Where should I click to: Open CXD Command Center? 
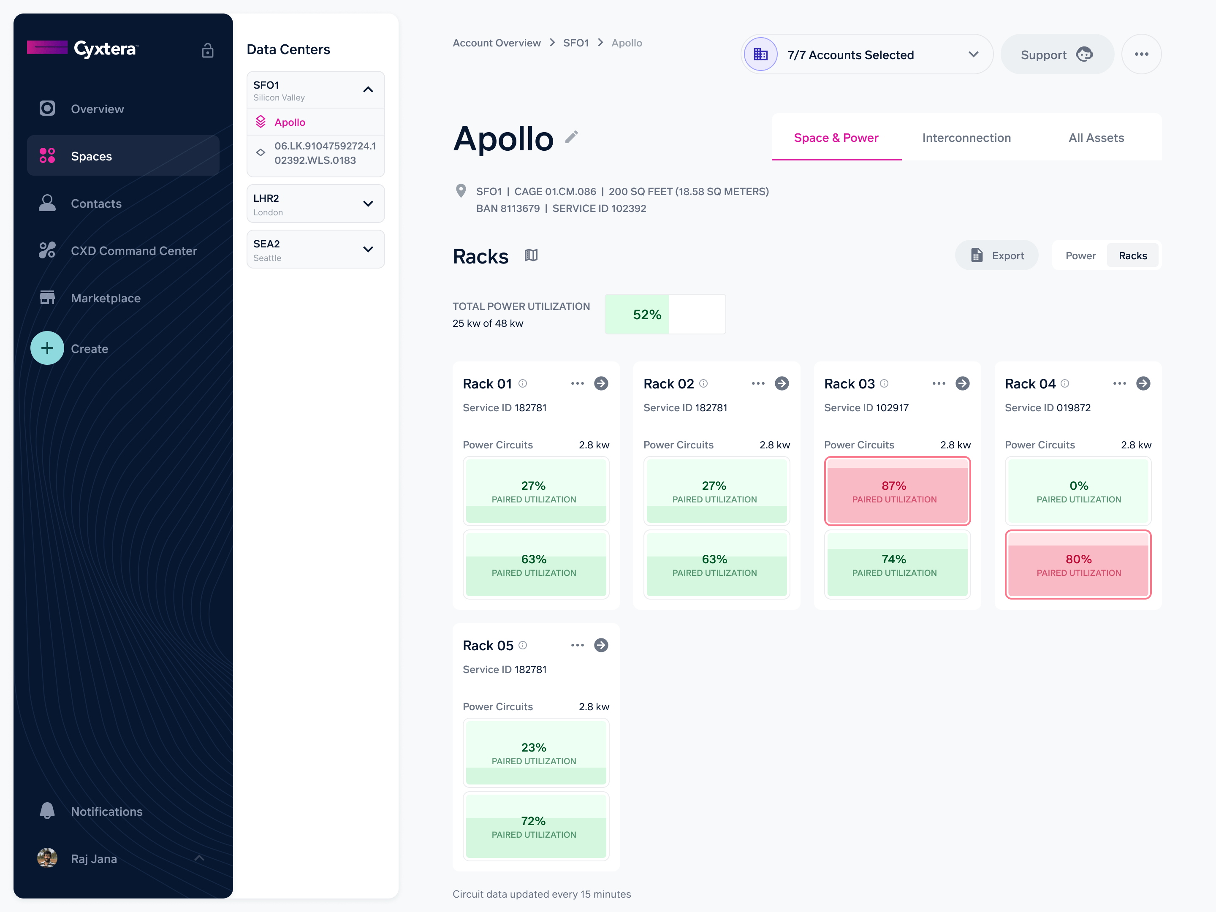tap(123, 251)
